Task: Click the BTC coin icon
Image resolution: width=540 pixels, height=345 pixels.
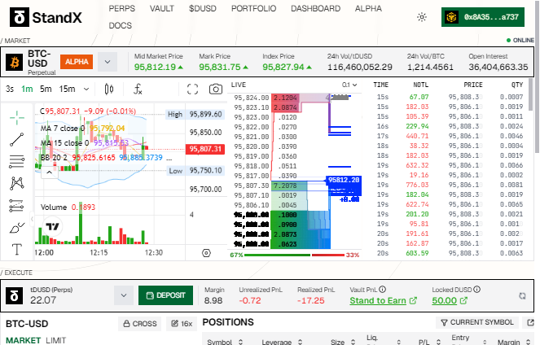Action: 15,63
